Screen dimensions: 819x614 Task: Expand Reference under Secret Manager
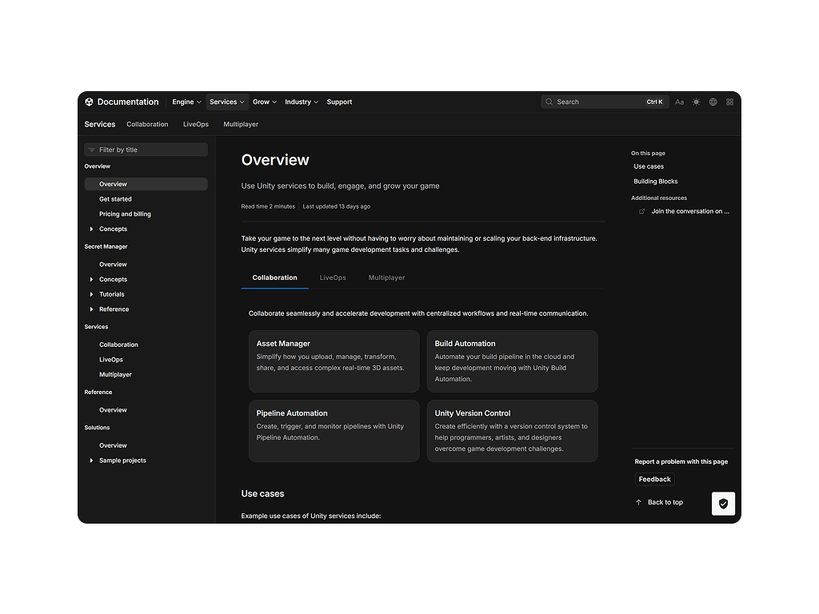coord(91,309)
